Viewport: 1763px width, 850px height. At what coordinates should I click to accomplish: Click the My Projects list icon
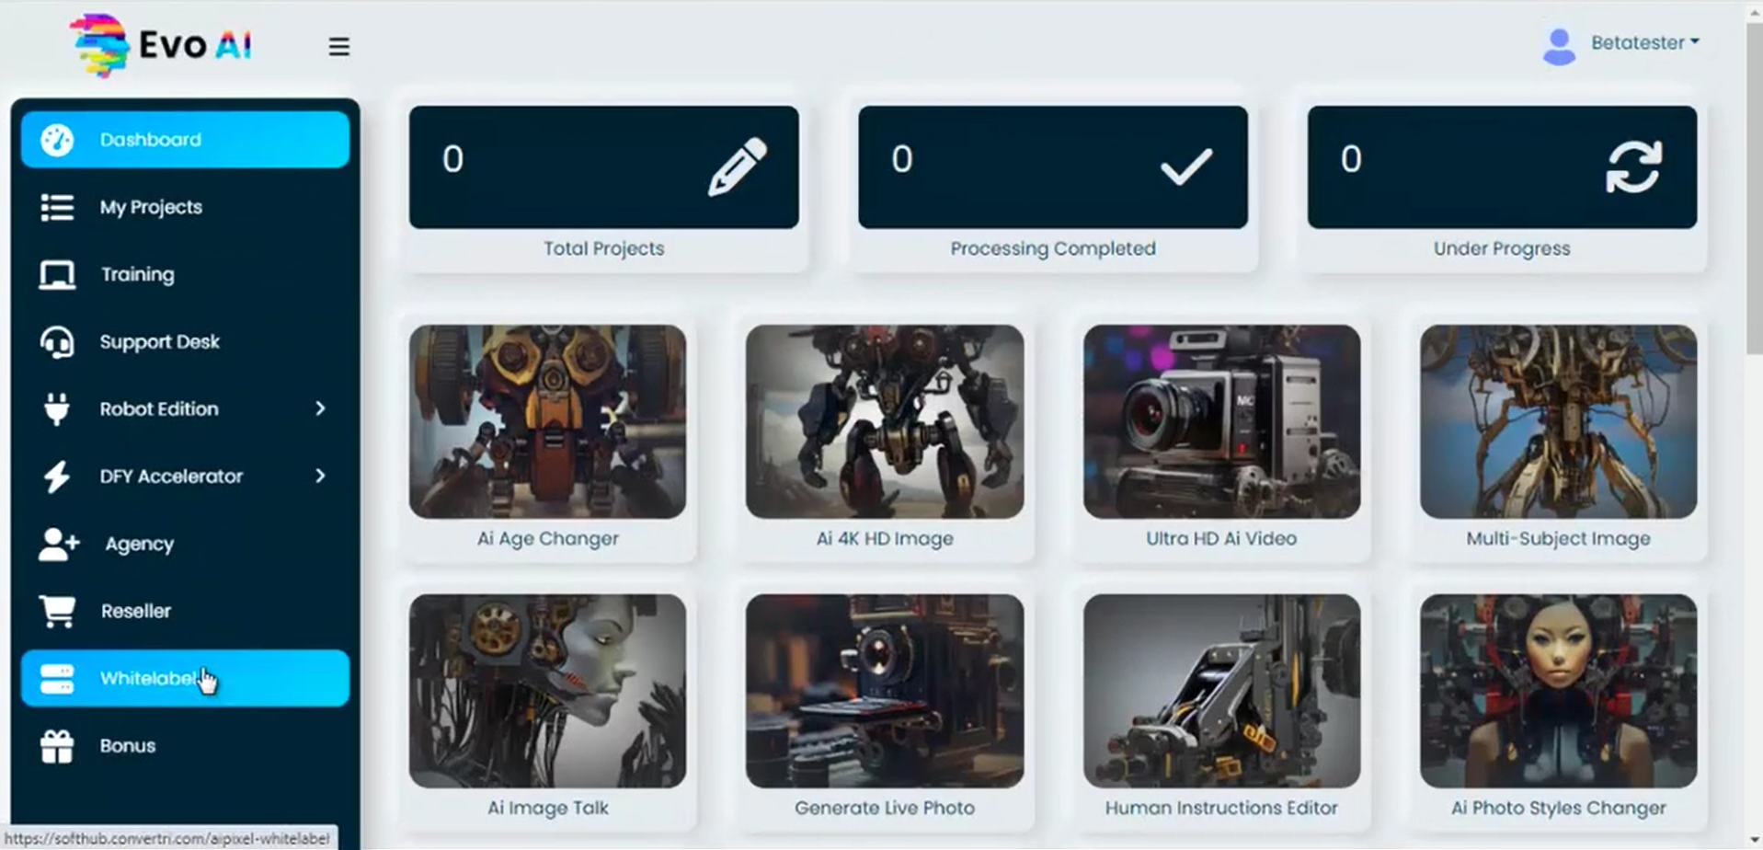click(57, 207)
